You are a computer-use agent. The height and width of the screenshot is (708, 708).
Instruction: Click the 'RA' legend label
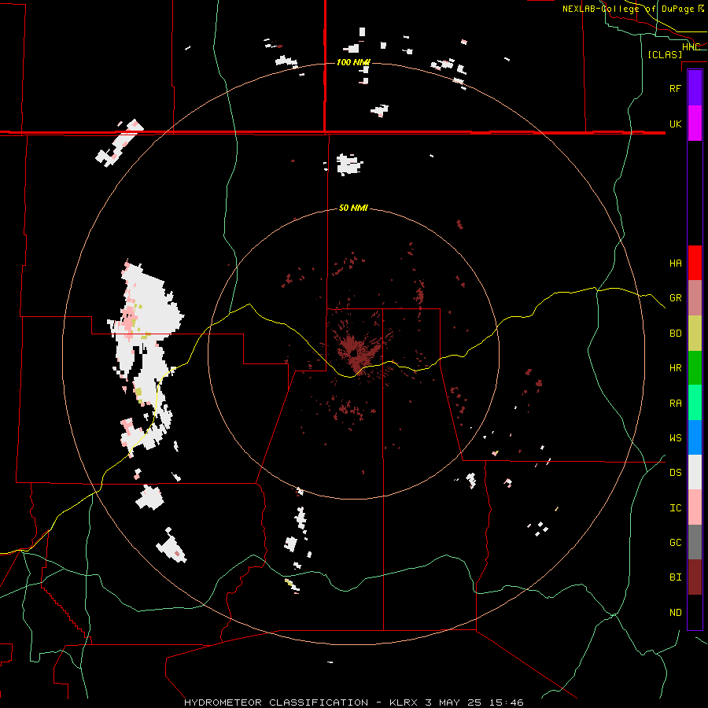coord(675,404)
